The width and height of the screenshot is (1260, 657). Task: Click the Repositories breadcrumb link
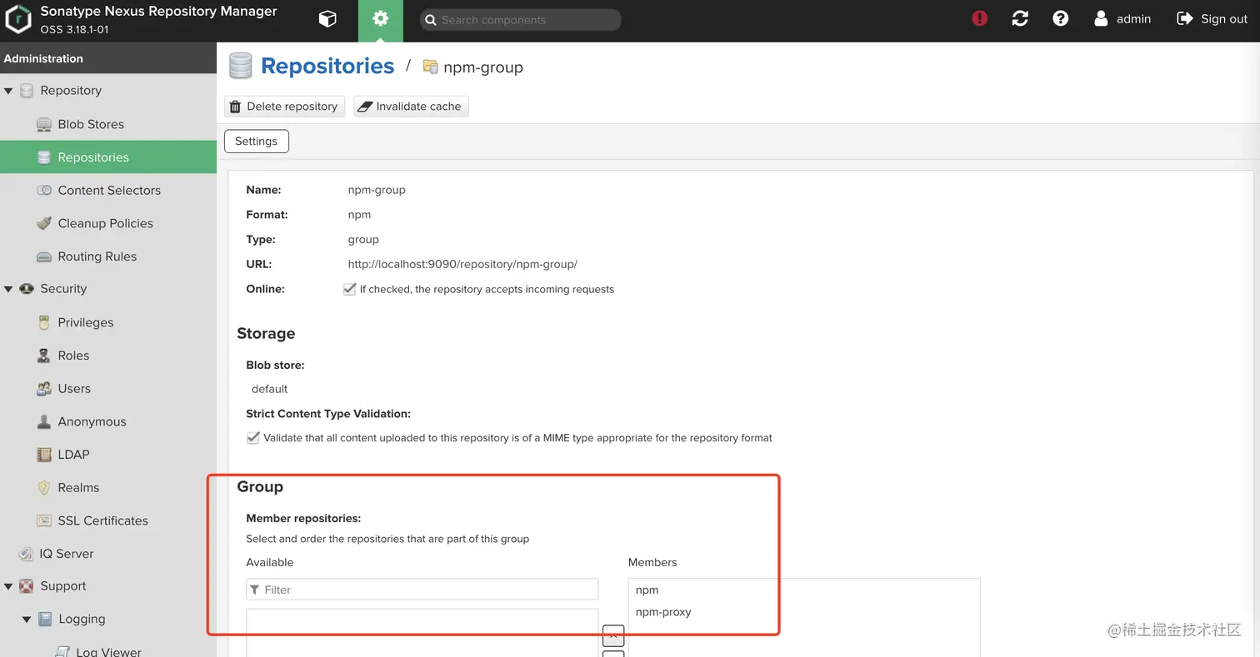[x=327, y=67]
